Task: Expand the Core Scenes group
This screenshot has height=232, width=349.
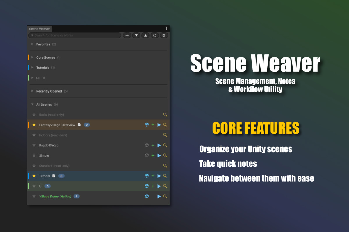Action: [32, 57]
